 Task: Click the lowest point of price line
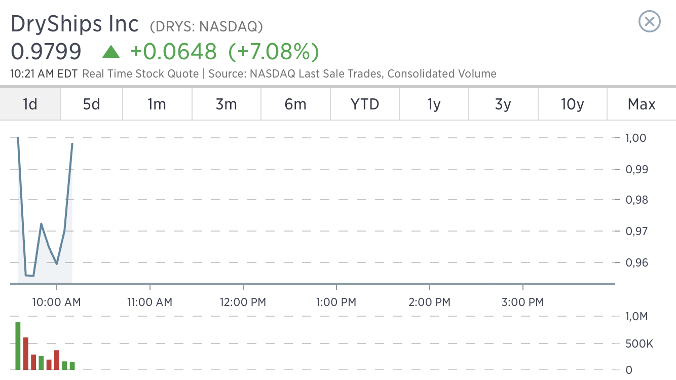(x=29, y=276)
